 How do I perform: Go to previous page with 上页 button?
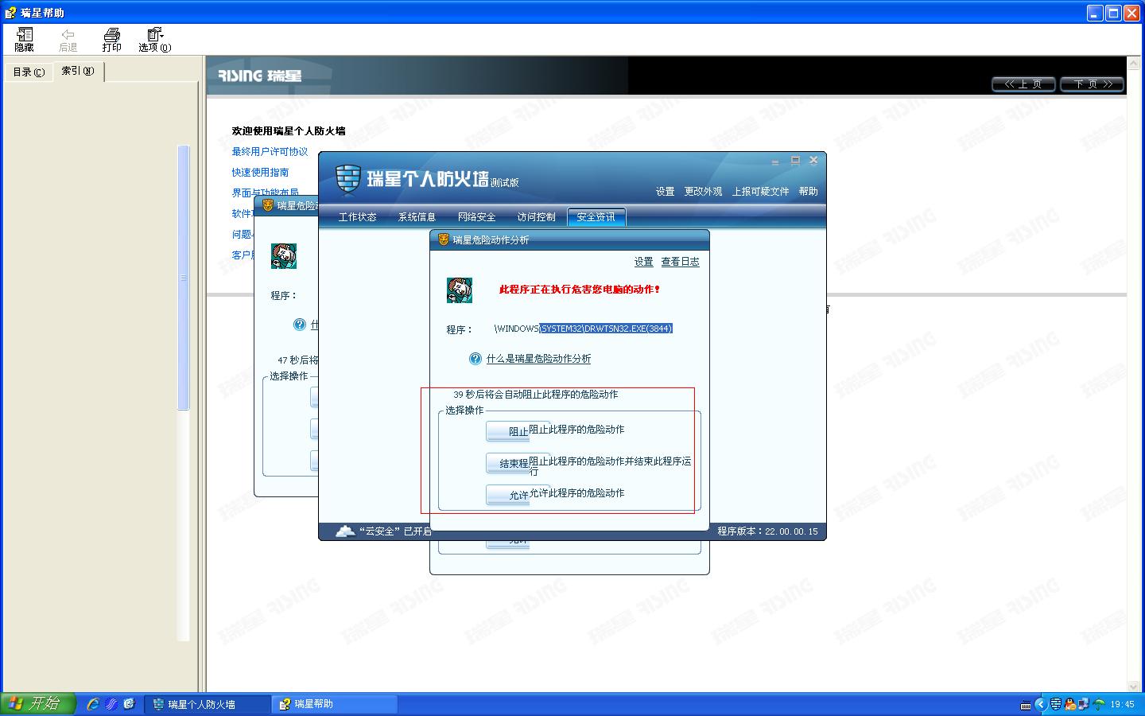pos(1023,84)
